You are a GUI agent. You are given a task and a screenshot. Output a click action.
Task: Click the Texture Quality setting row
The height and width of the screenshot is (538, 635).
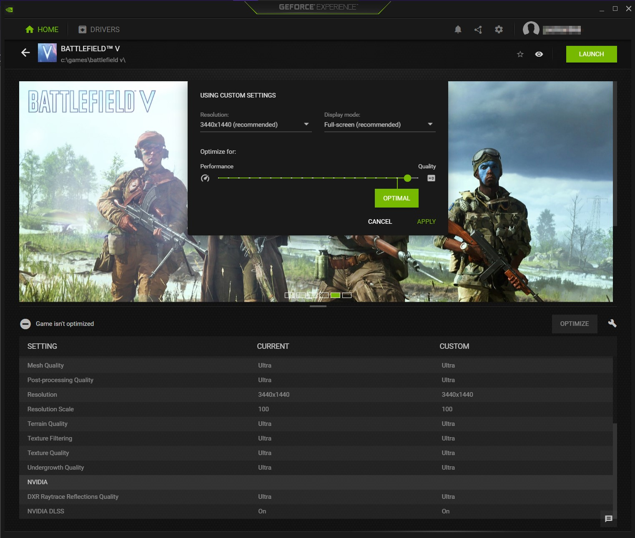click(316, 453)
